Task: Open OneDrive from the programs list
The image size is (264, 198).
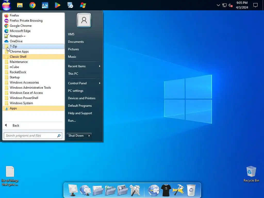Action: pos(34,41)
